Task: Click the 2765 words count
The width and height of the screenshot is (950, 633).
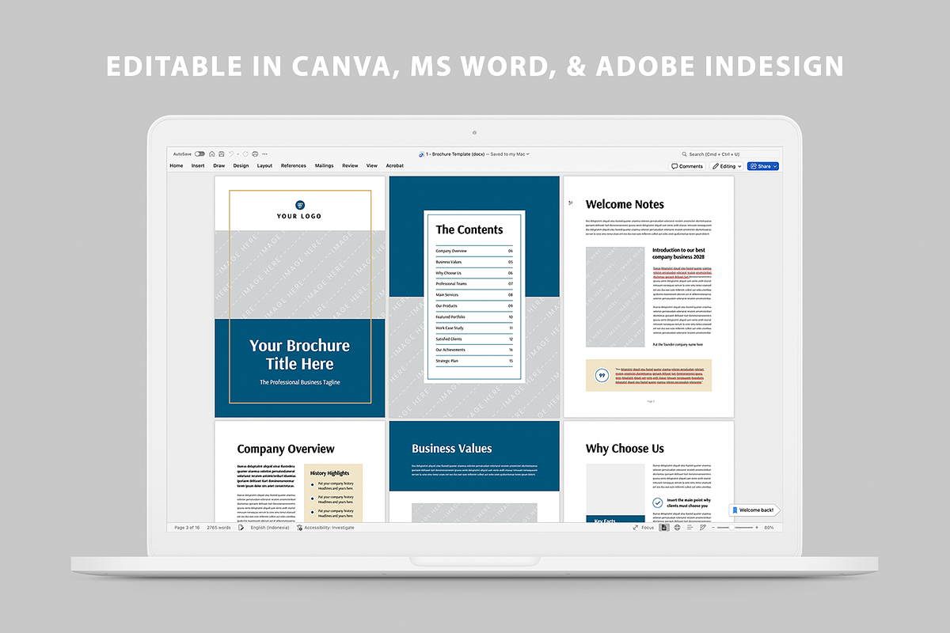Action: tap(219, 527)
